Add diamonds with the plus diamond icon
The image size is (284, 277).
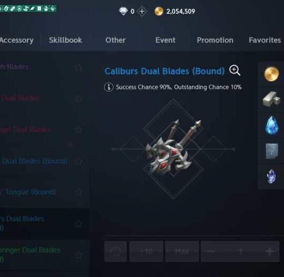(x=142, y=12)
